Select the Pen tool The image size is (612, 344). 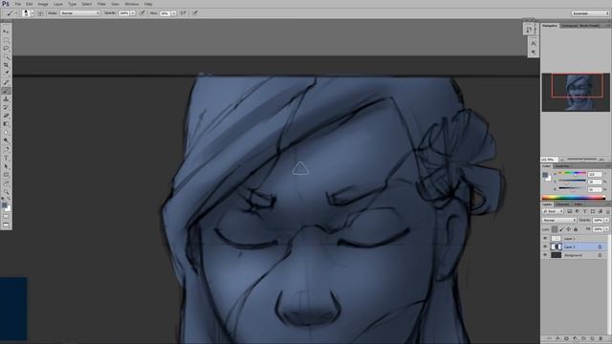click(6, 150)
